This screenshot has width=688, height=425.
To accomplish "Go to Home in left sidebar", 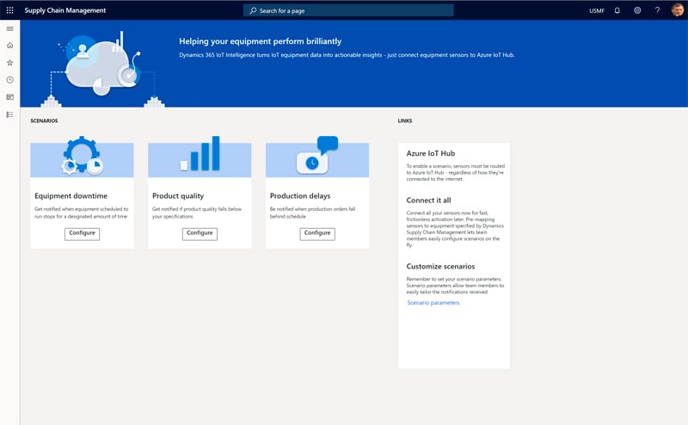I will pos(9,46).
